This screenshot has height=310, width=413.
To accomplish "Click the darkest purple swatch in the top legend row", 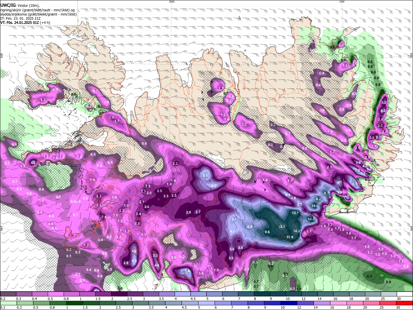I will (119, 294).
